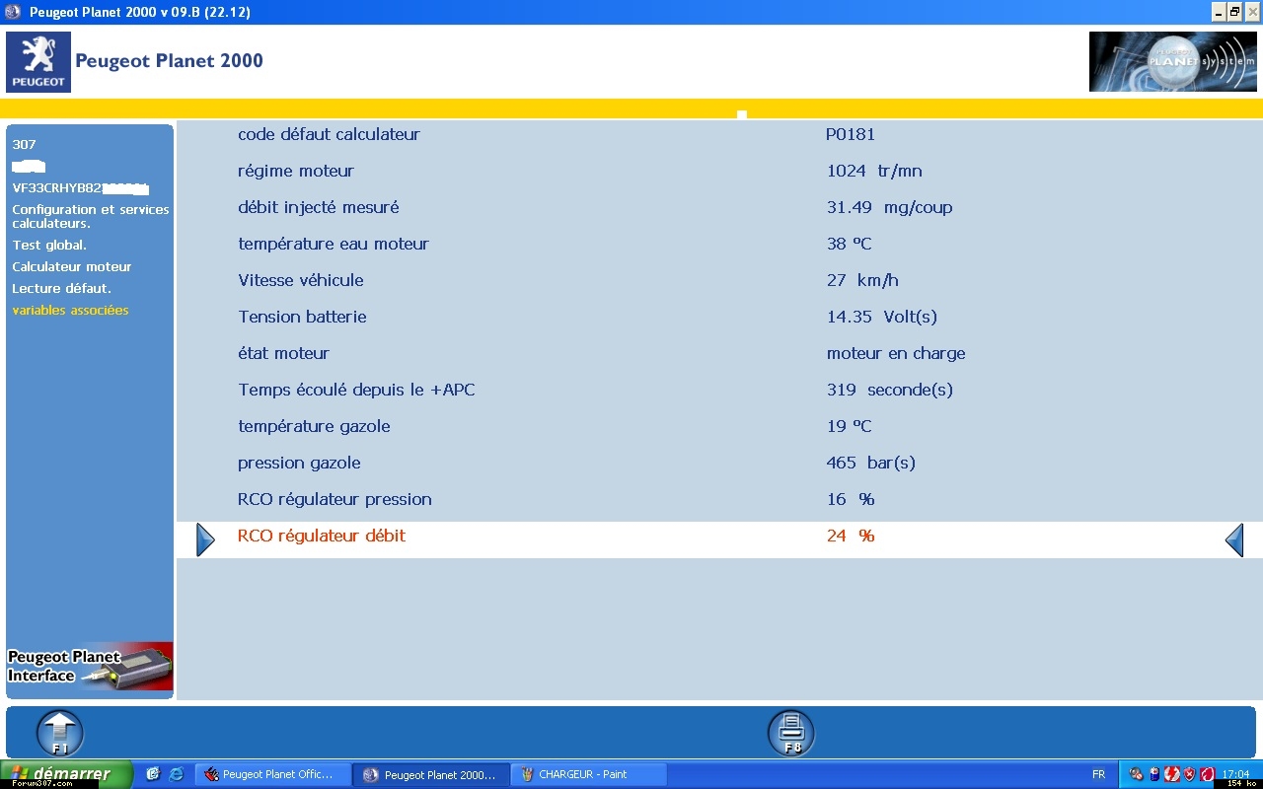Select the 'RCO régulateur pression' row

(x=719, y=499)
